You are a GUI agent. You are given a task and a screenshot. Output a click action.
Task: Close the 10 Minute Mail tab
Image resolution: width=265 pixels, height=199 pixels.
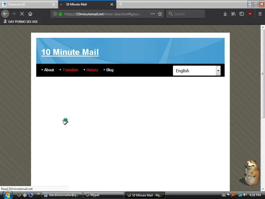112,4
